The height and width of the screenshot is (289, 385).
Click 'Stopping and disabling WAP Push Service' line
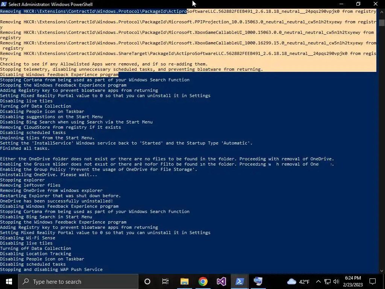[x=51, y=269]
